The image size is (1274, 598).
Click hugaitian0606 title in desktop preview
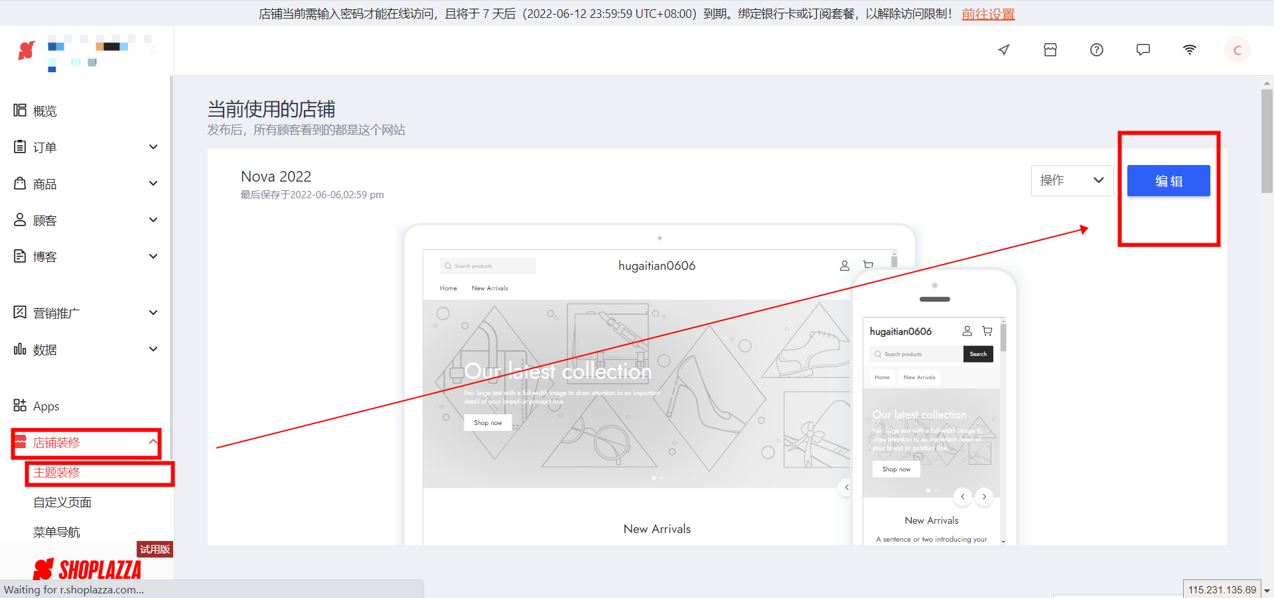[657, 266]
